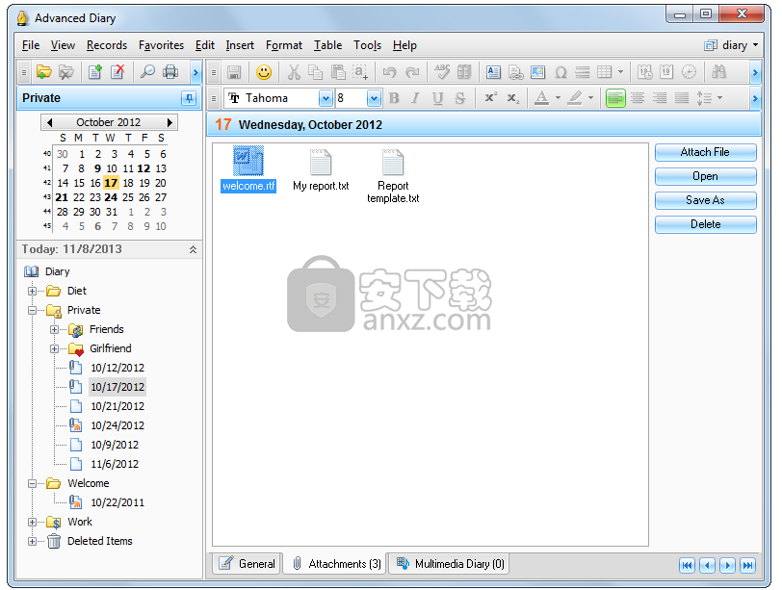Image resolution: width=782 pixels, height=590 pixels.
Task: Collapse the Private folder node
Action: point(33,311)
